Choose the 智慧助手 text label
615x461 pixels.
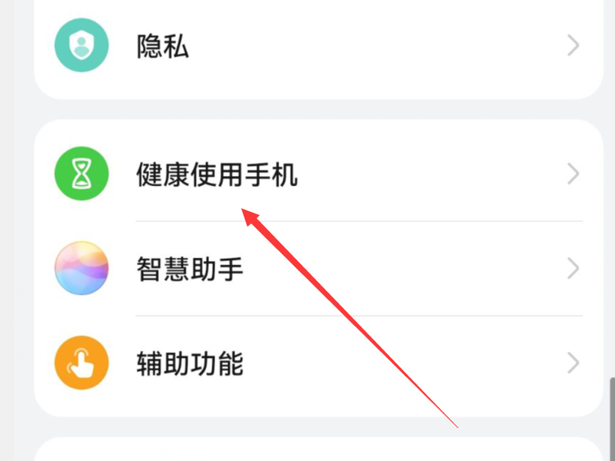click(190, 269)
